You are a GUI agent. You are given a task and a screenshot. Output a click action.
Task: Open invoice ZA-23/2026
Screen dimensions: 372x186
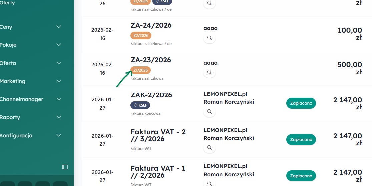151,60
